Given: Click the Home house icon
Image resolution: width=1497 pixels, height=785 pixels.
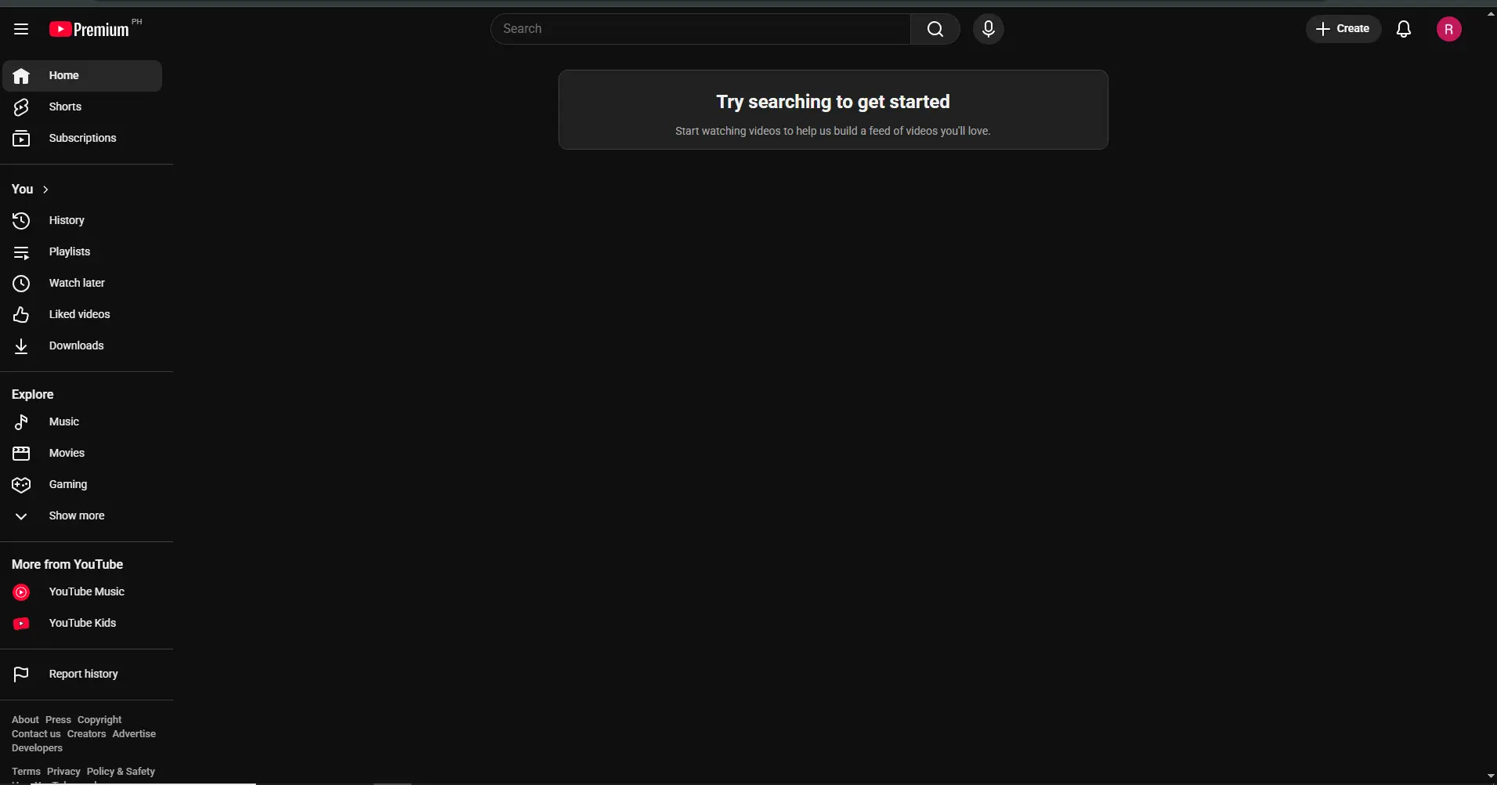Looking at the screenshot, I should tap(21, 76).
